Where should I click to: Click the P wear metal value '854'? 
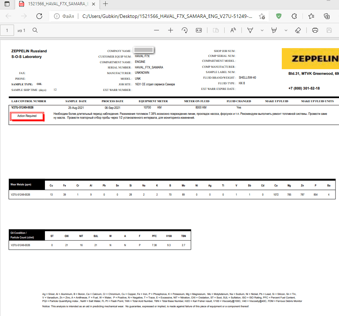315,195
